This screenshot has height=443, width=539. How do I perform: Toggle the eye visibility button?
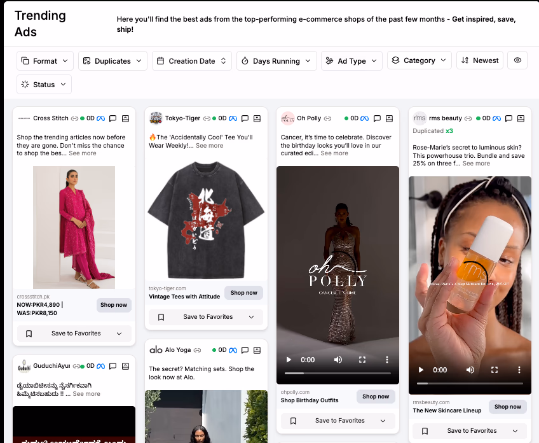[517, 60]
